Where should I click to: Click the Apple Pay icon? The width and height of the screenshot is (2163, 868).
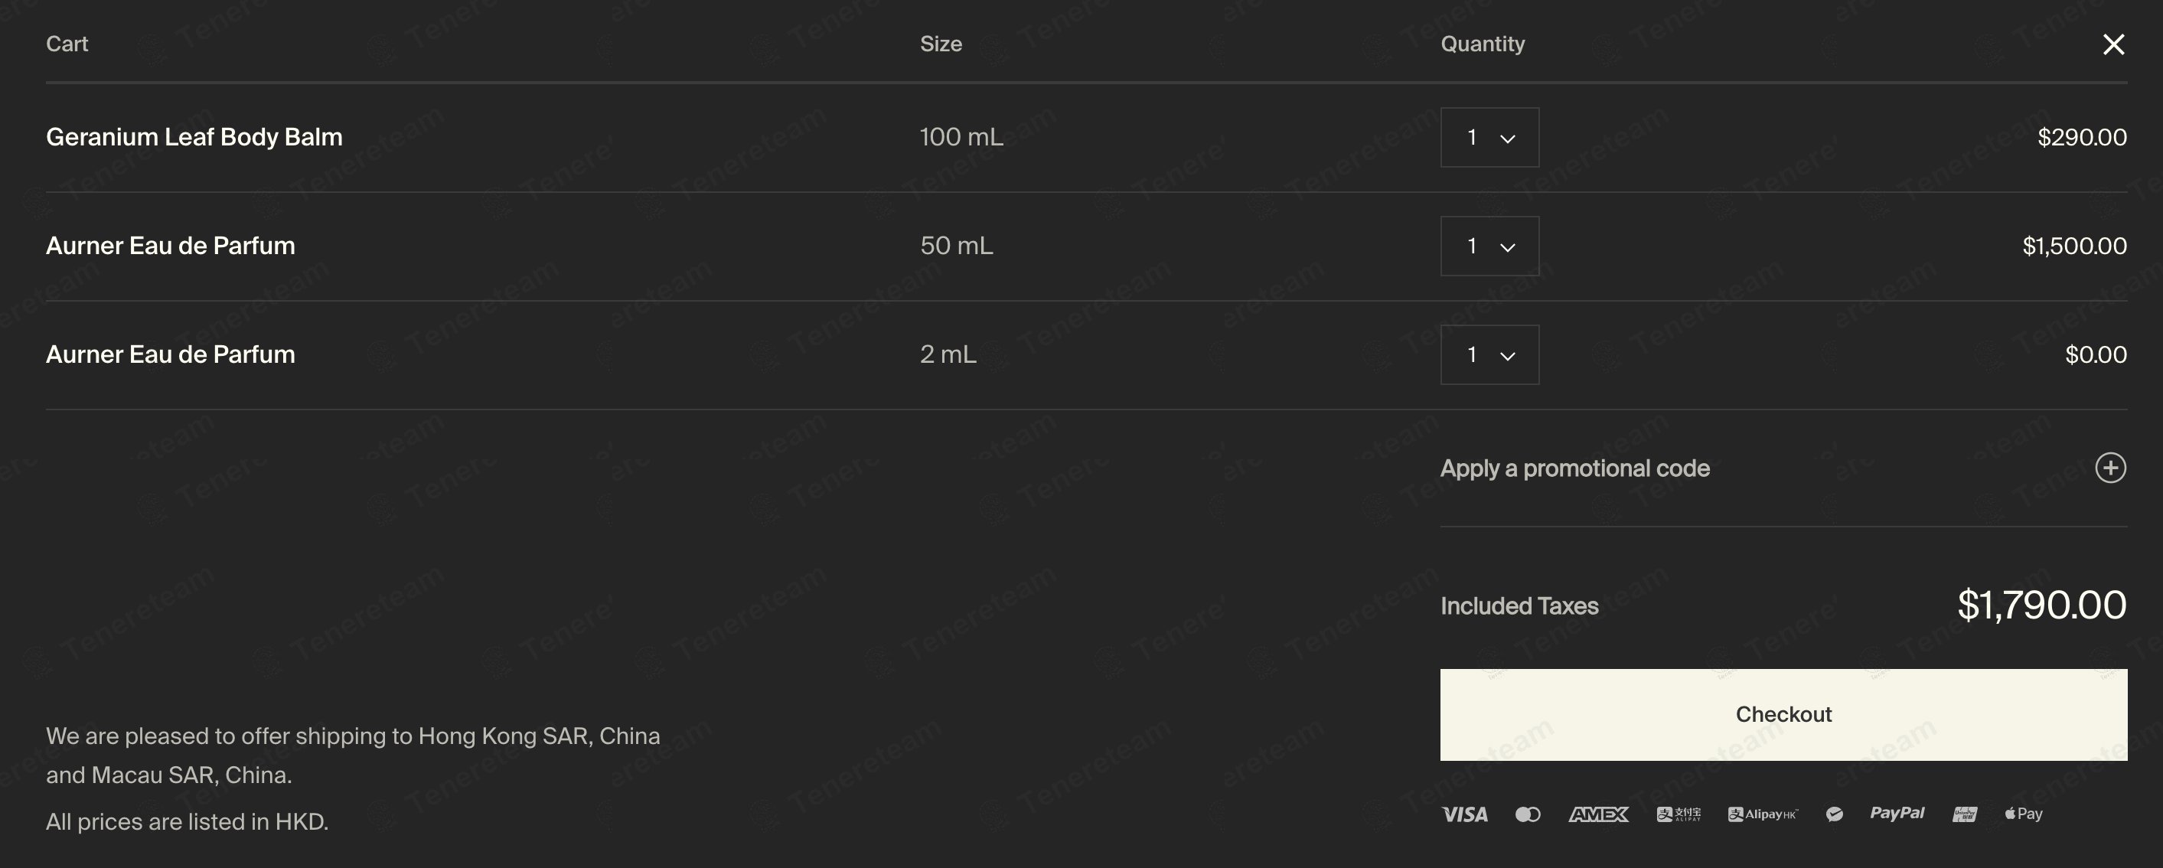(x=2024, y=814)
